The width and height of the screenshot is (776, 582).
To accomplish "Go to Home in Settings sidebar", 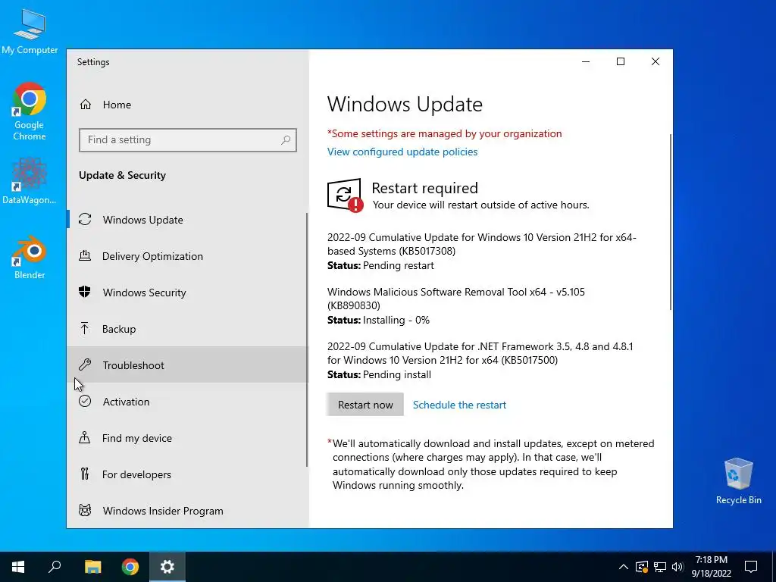I will pyautogui.click(x=187, y=105).
